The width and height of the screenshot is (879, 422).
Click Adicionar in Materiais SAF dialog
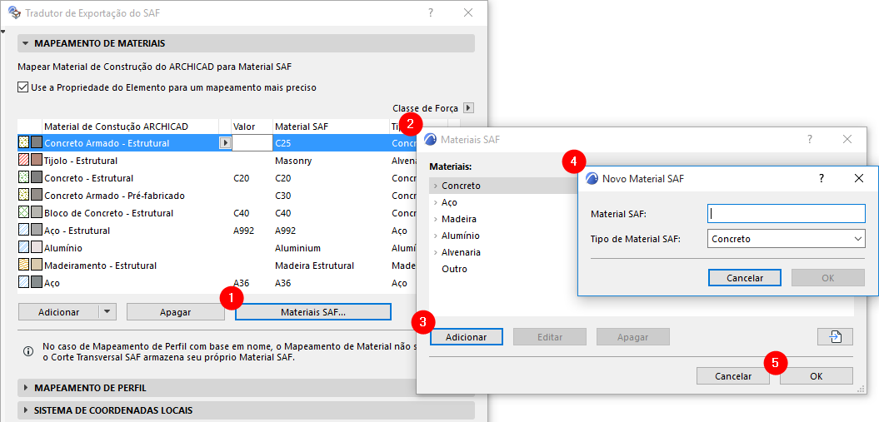coord(467,337)
